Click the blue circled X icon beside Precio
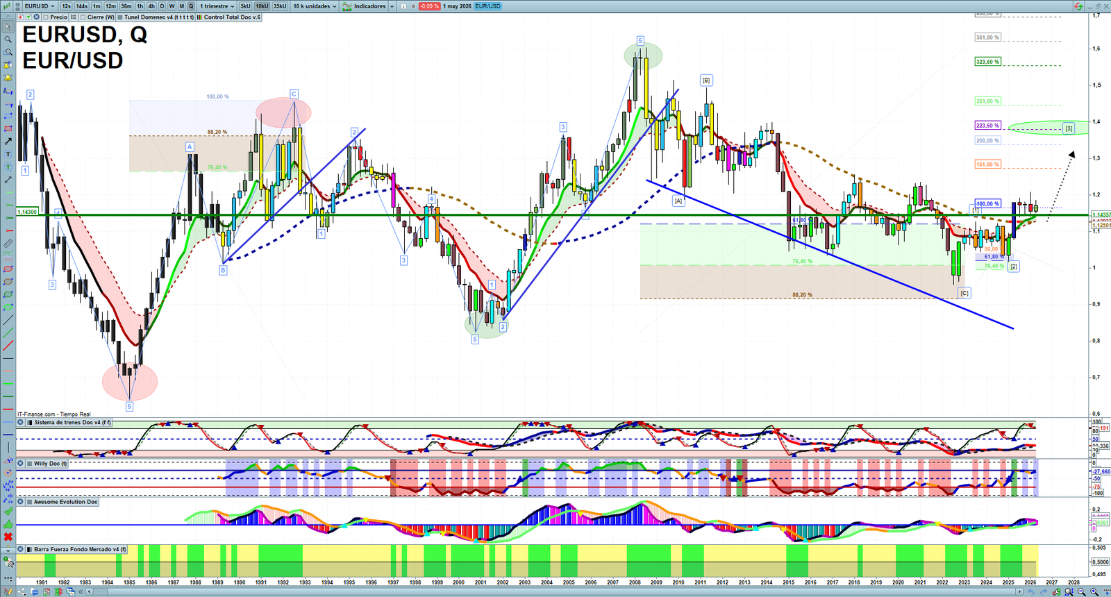 pos(36,17)
